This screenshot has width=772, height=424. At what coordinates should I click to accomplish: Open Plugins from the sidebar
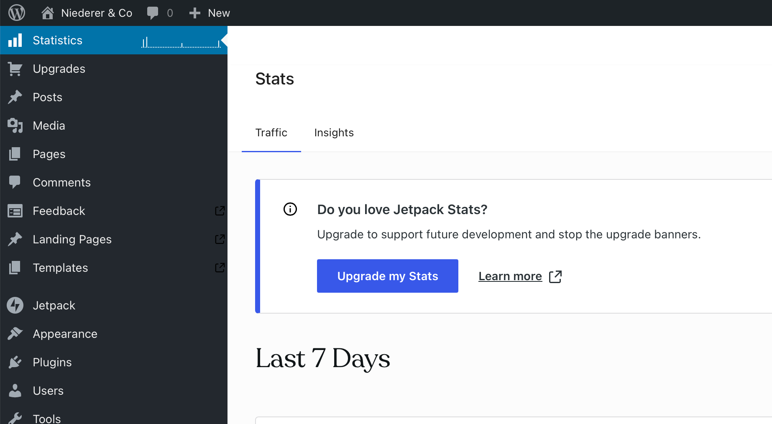point(52,362)
